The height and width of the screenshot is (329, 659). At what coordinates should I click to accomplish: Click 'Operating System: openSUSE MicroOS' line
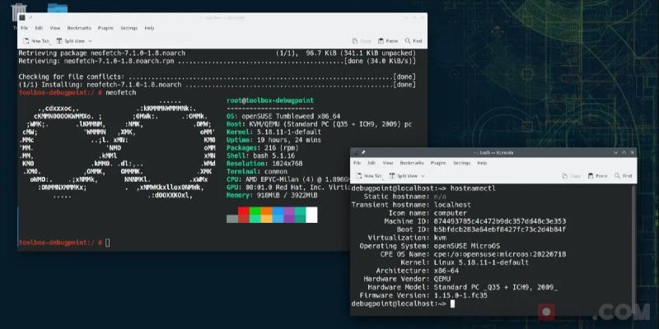pyautogui.click(x=429, y=246)
